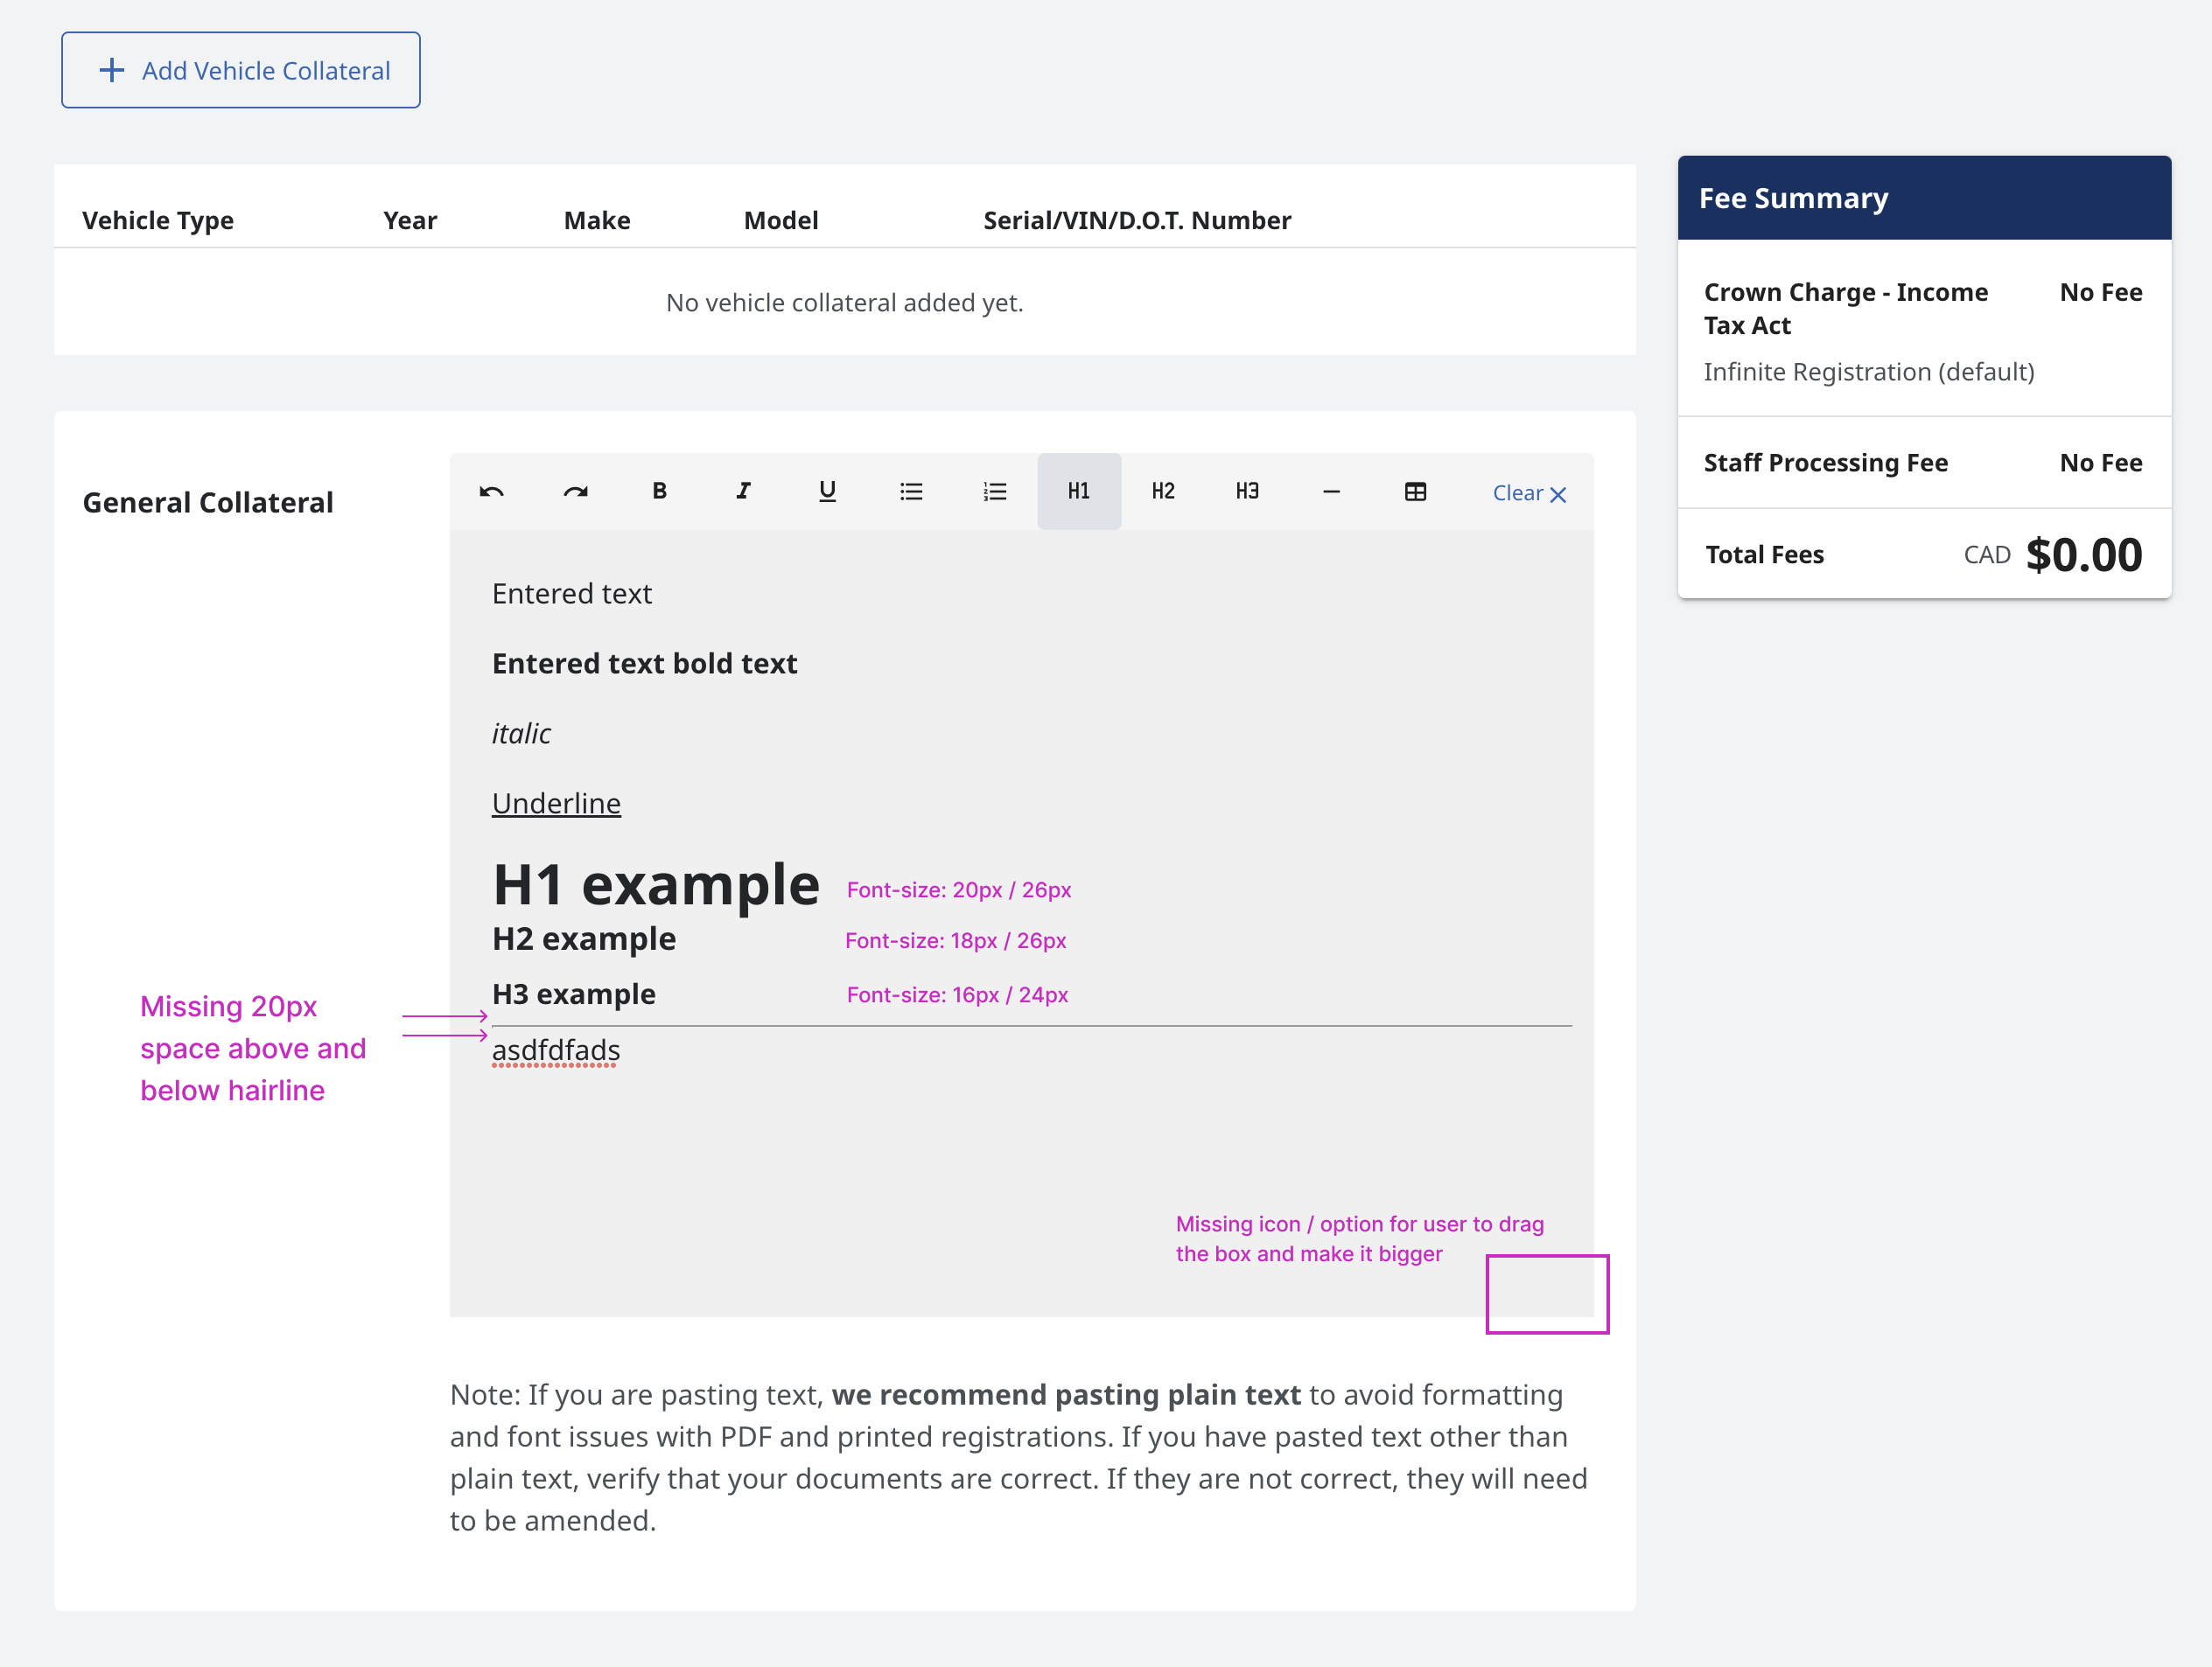The width and height of the screenshot is (2212, 1667).
Task: Insert a numbered list
Action: pos(995,492)
